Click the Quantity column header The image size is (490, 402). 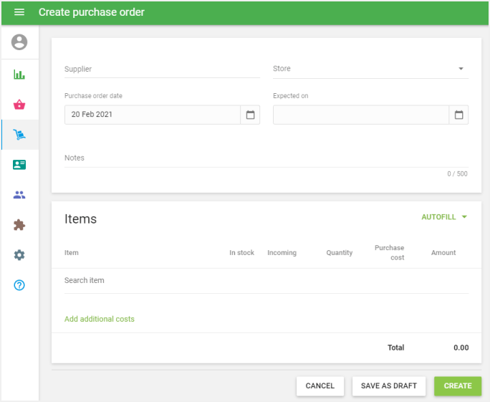340,252
